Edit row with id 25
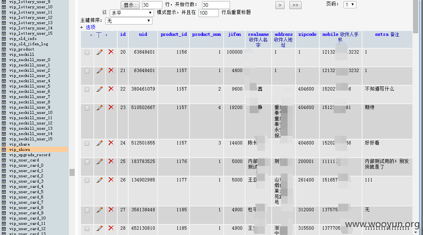 100,161
